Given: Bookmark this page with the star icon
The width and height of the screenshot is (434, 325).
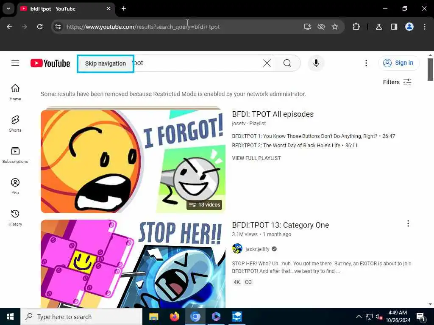Looking at the screenshot, I should click(x=335, y=27).
